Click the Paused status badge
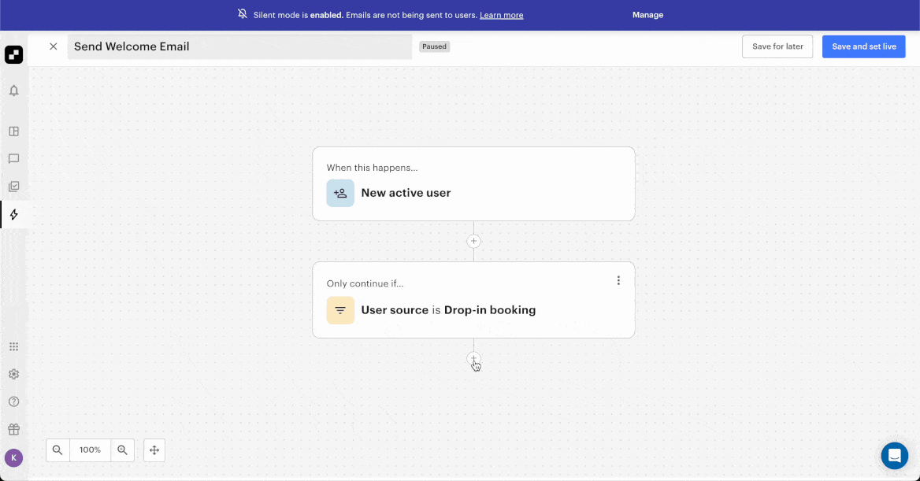This screenshot has width=920, height=481. pos(434,46)
